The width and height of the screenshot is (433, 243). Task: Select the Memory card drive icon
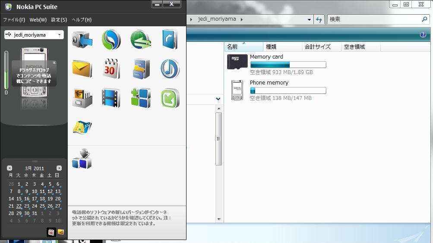tap(237, 62)
